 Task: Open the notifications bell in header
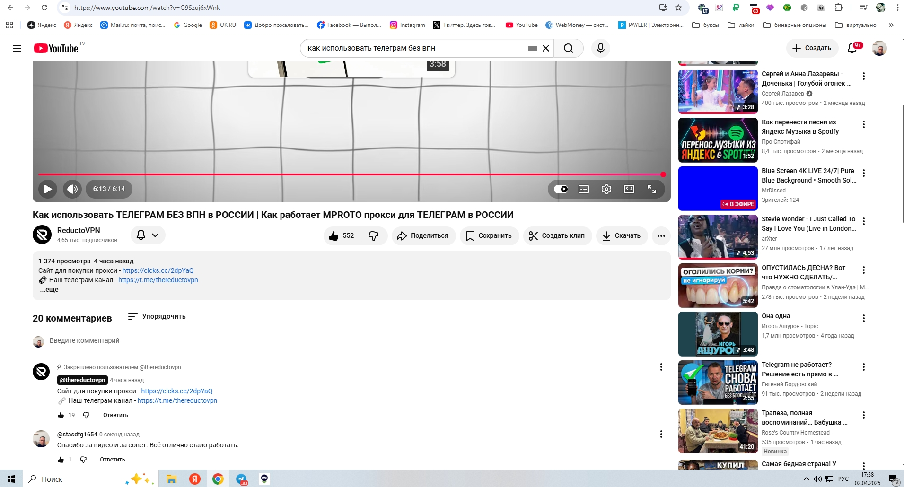(852, 48)
